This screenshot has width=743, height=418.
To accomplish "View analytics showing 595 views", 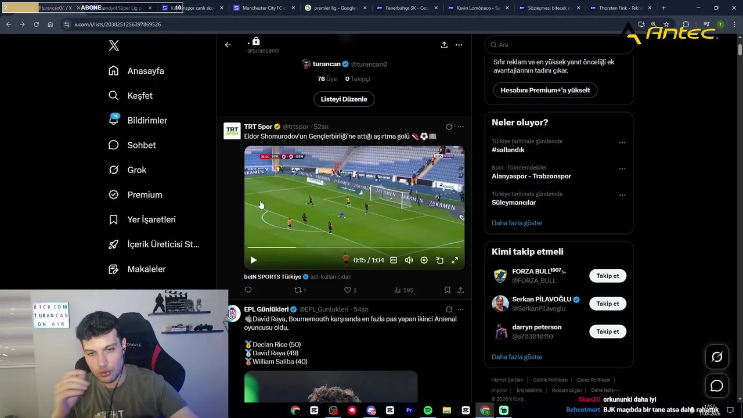I will pos(403,290).
